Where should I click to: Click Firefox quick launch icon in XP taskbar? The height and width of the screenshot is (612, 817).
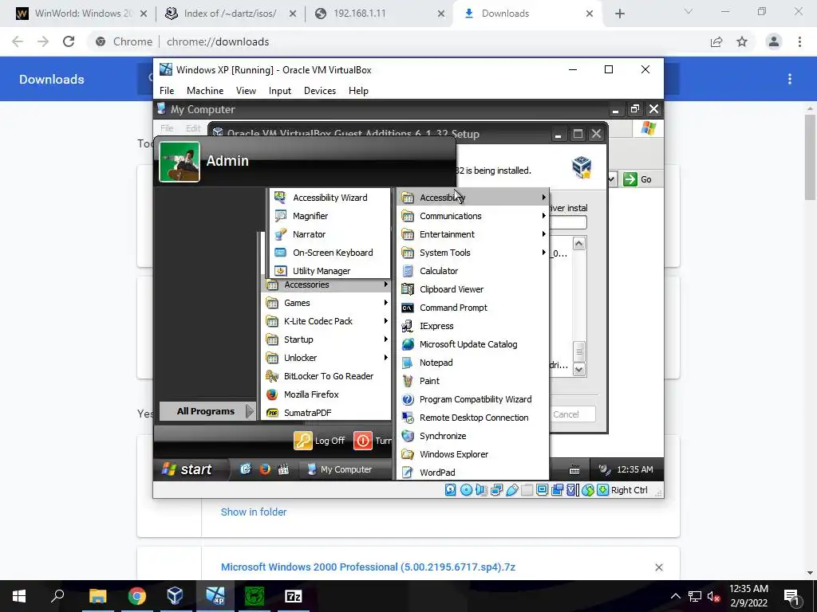pyautogui.click(x=265, y=469)
